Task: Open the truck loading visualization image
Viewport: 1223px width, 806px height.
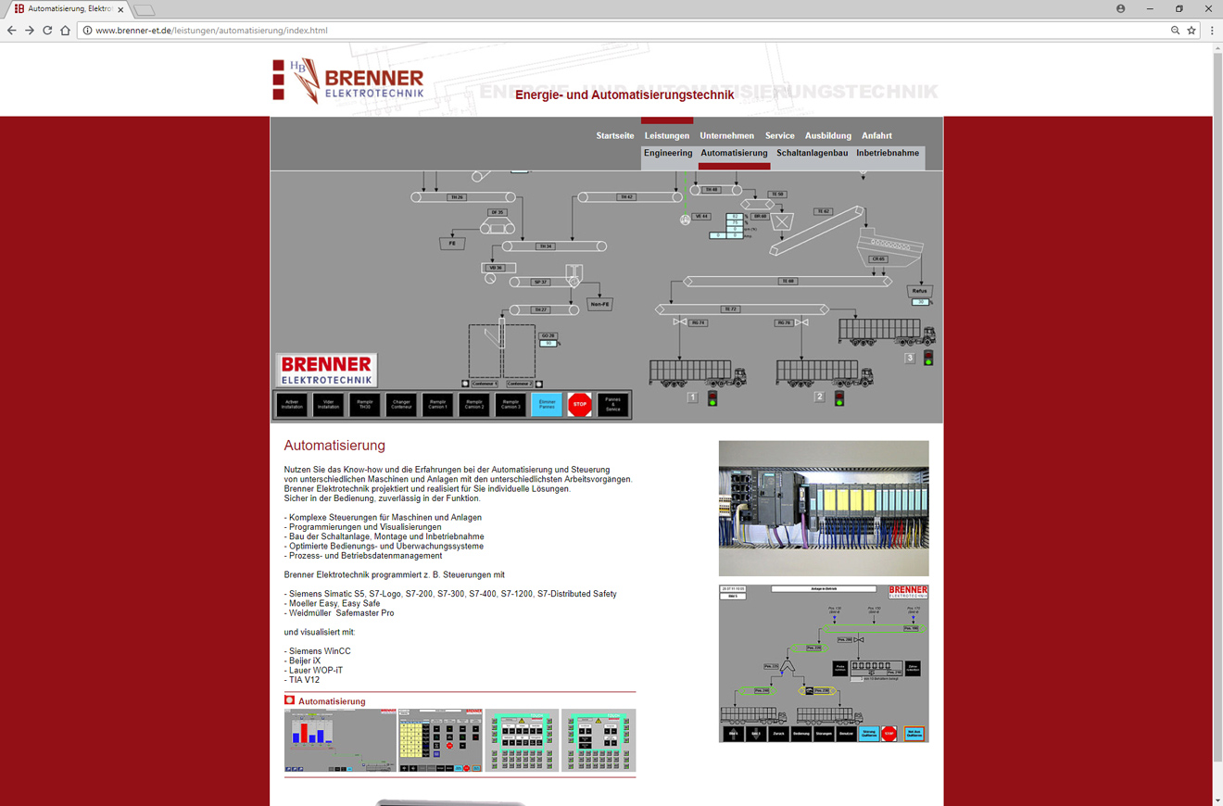Action: tap(824, 663)
